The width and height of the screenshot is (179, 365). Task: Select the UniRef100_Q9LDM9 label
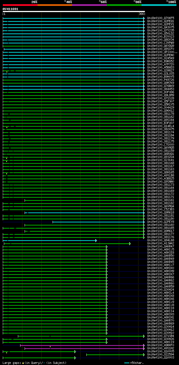(x=161, y=95)
